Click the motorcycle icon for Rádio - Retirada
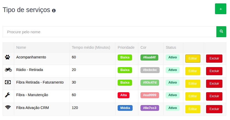This screenshot has width=230, height=120. pyautogui.click(x=8, y=70)
